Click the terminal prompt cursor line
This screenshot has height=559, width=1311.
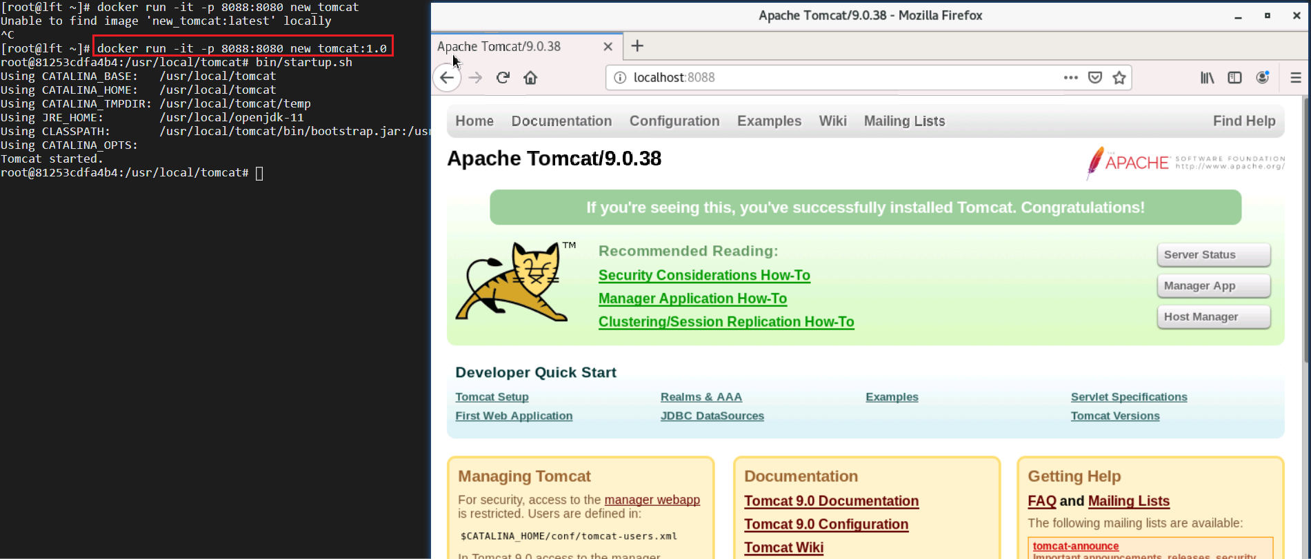(x=131, y=172)
